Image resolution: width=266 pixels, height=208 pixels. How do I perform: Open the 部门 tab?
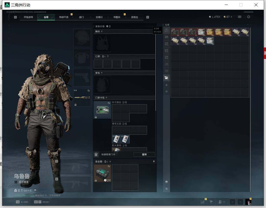click(x=81, y=17)
